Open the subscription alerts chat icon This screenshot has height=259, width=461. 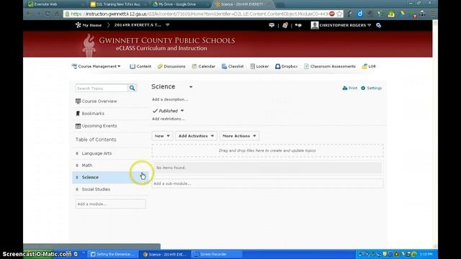(298, 25)
